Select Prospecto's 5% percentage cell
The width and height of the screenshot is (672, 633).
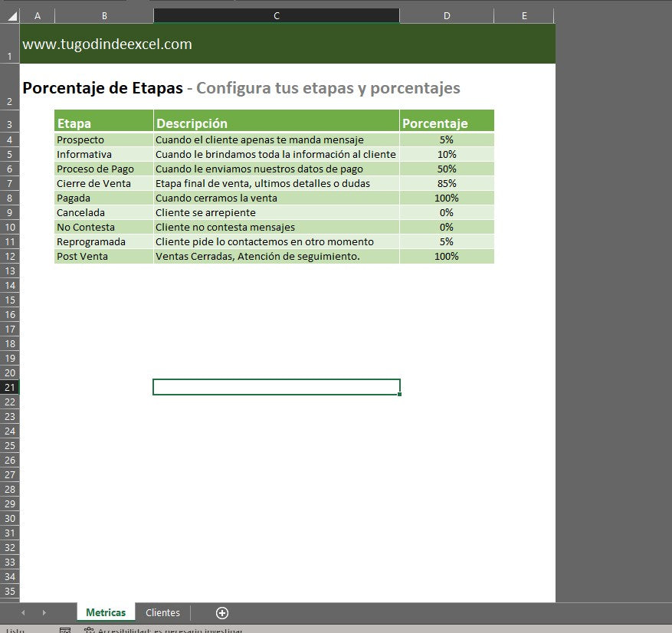[447, 139]
